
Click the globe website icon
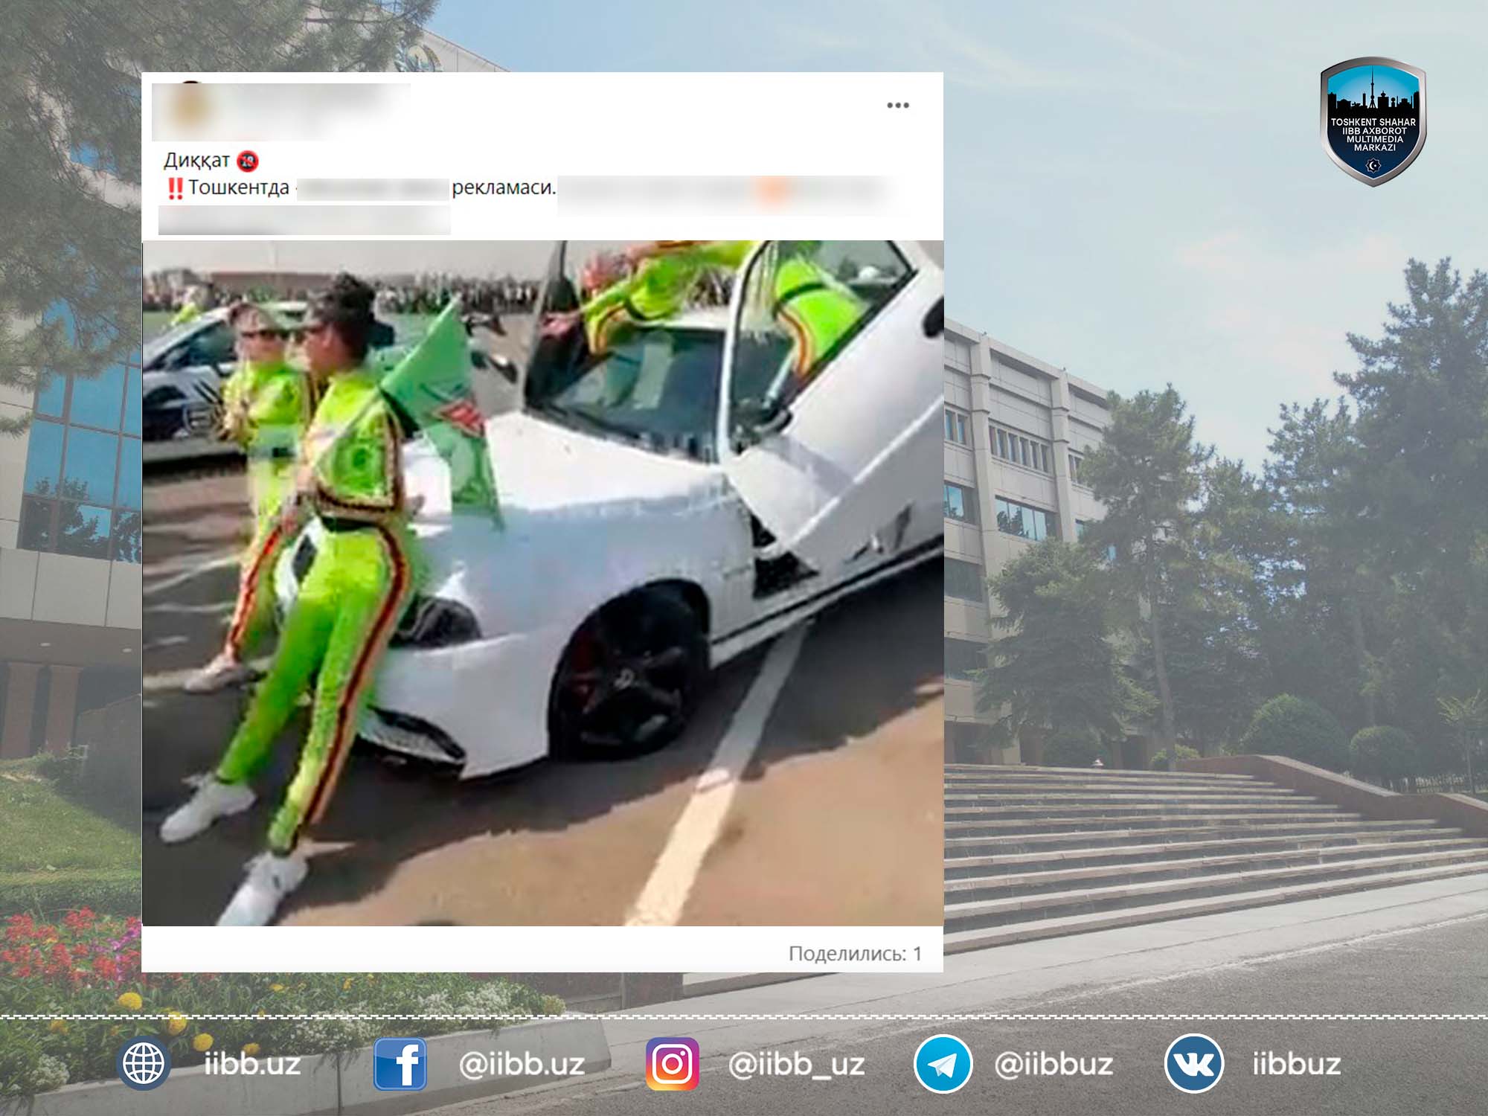[144, 1064]
